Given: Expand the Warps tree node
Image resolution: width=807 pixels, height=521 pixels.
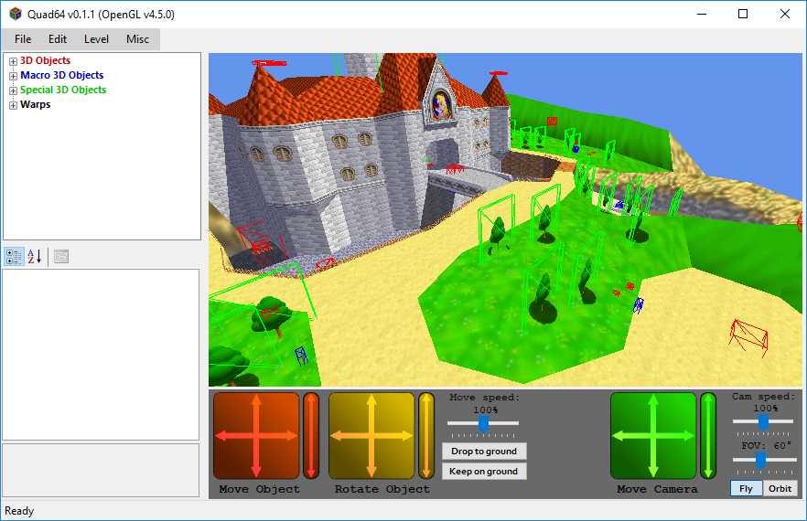Looking at the screenshot, I should coord(13,105).
